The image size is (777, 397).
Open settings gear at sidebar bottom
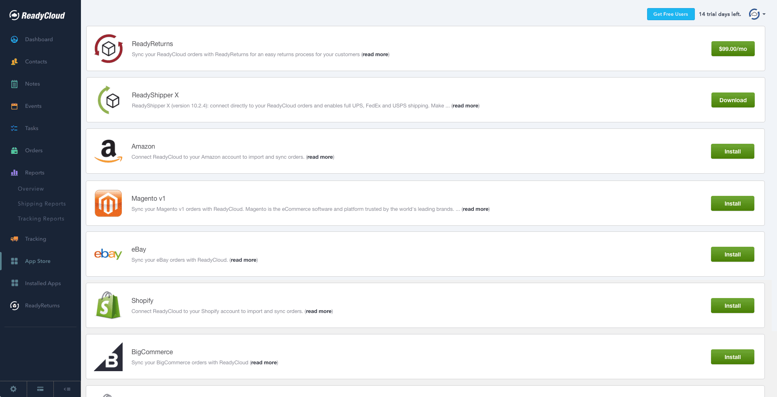13,389
